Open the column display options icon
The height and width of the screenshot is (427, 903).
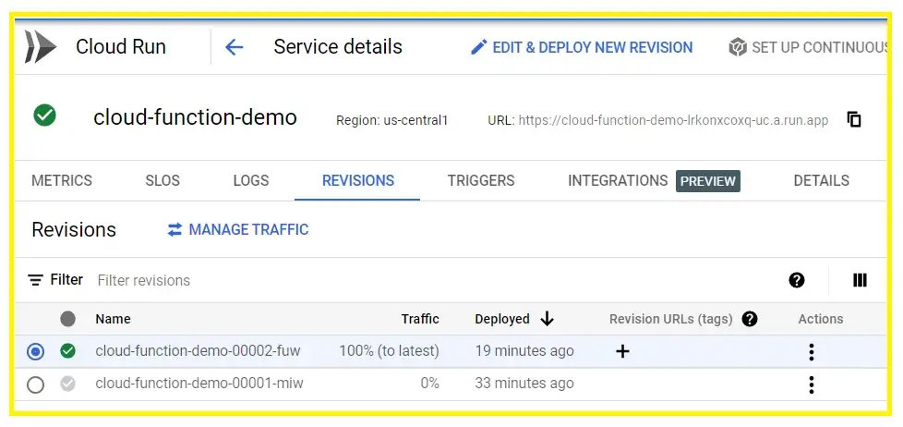(x=860, y=280)
